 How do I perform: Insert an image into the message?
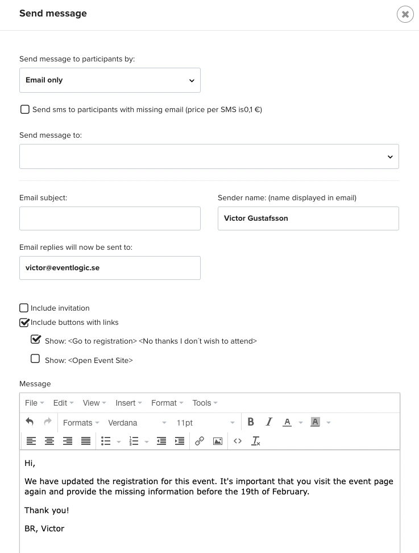click(218, 441)
